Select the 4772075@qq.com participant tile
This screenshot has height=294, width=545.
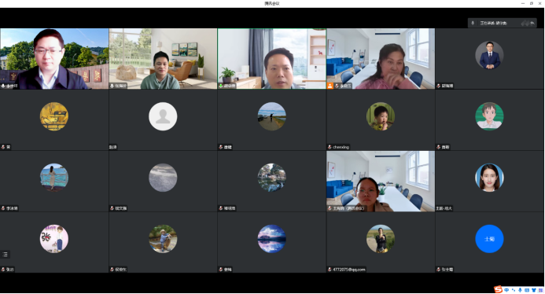coord(381,242)
